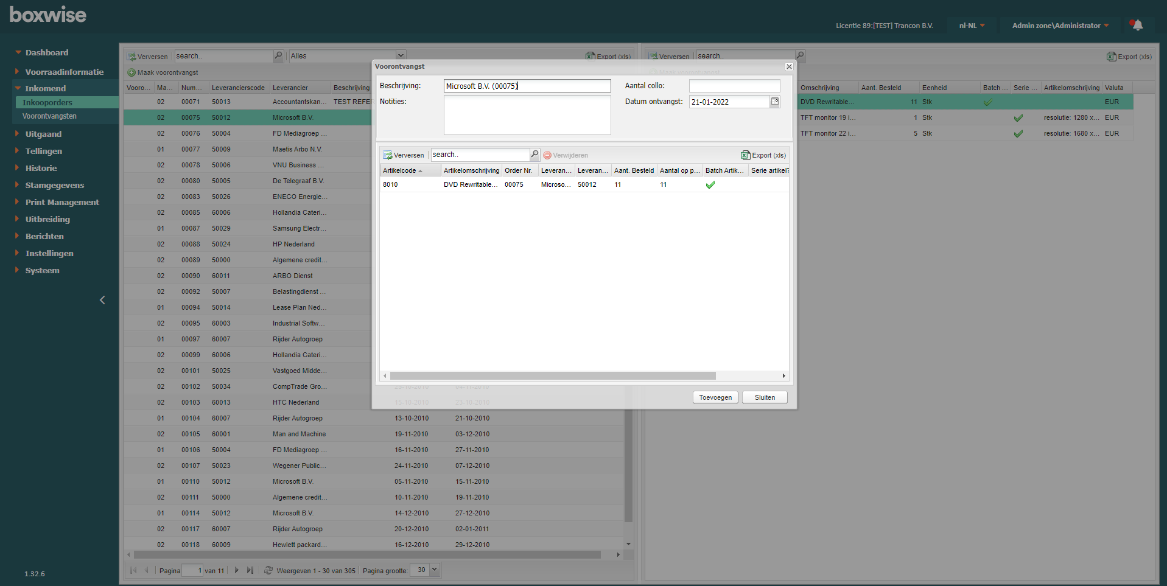Click the Verversen refresh in the dialog grid
Image resolution: width=1167 pixels, height=586 pixels.
[404, 155]
